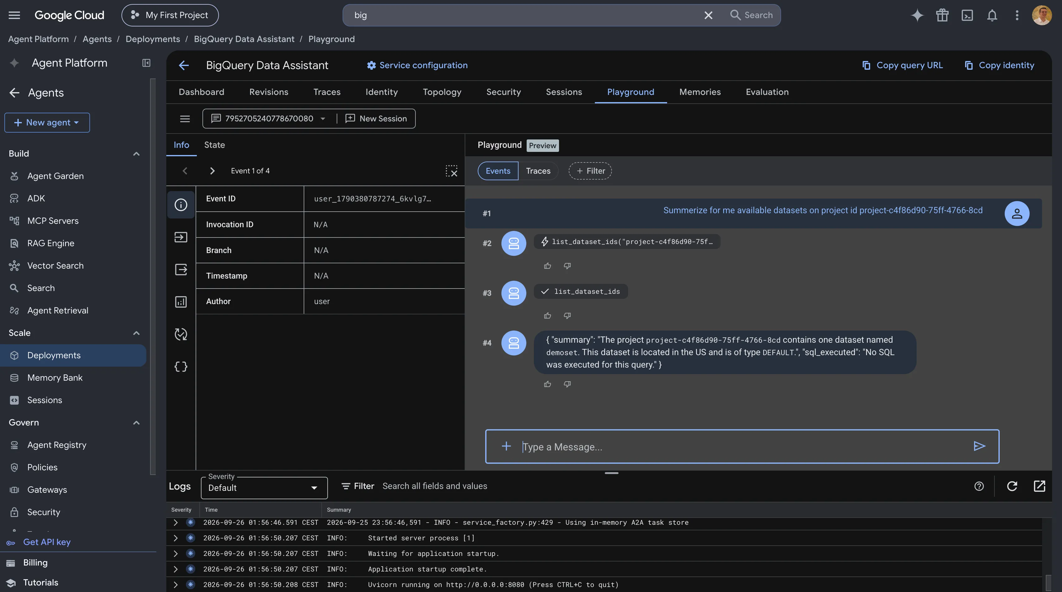Thumbs up the list_dataset_ids call #2
Viewport: 1062px width, 592px height.
pyautogui.click(x=548, y=266)
